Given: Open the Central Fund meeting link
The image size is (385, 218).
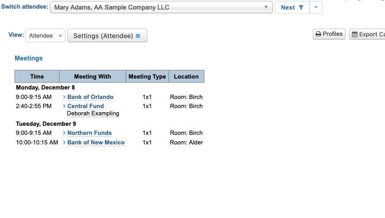Looking at the screenshot, I should (85, 106).
